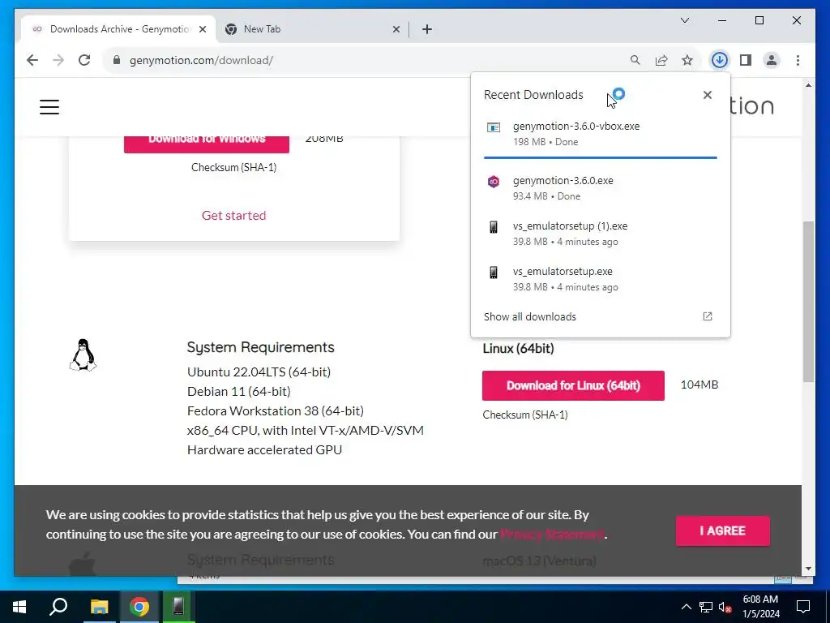Click the muted volume tray icon
830x623 pixels.
tap(725, 607)
